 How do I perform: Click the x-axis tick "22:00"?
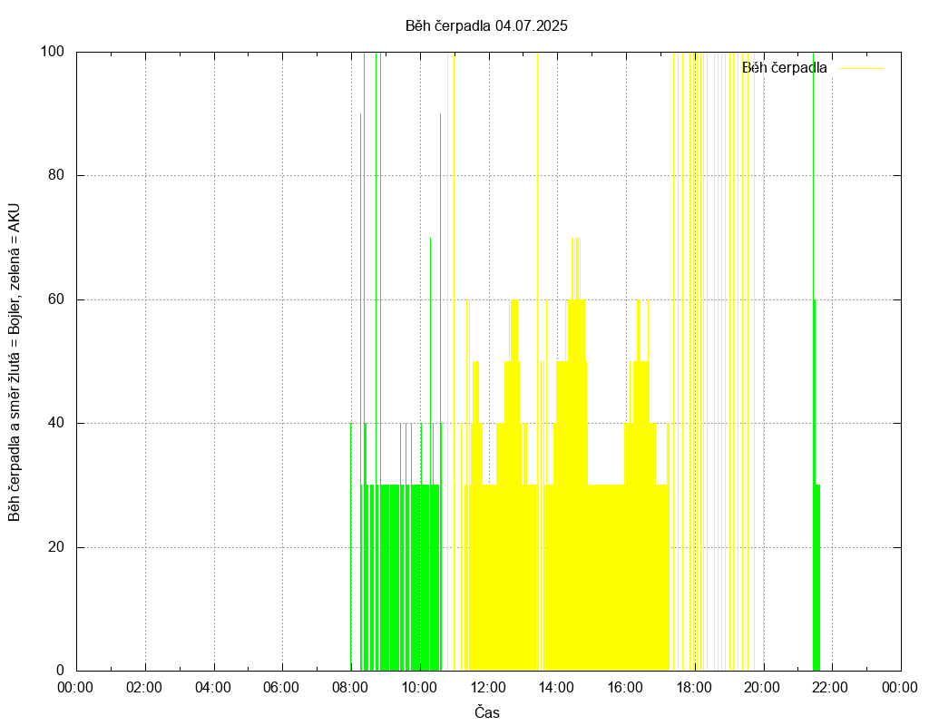831,688
